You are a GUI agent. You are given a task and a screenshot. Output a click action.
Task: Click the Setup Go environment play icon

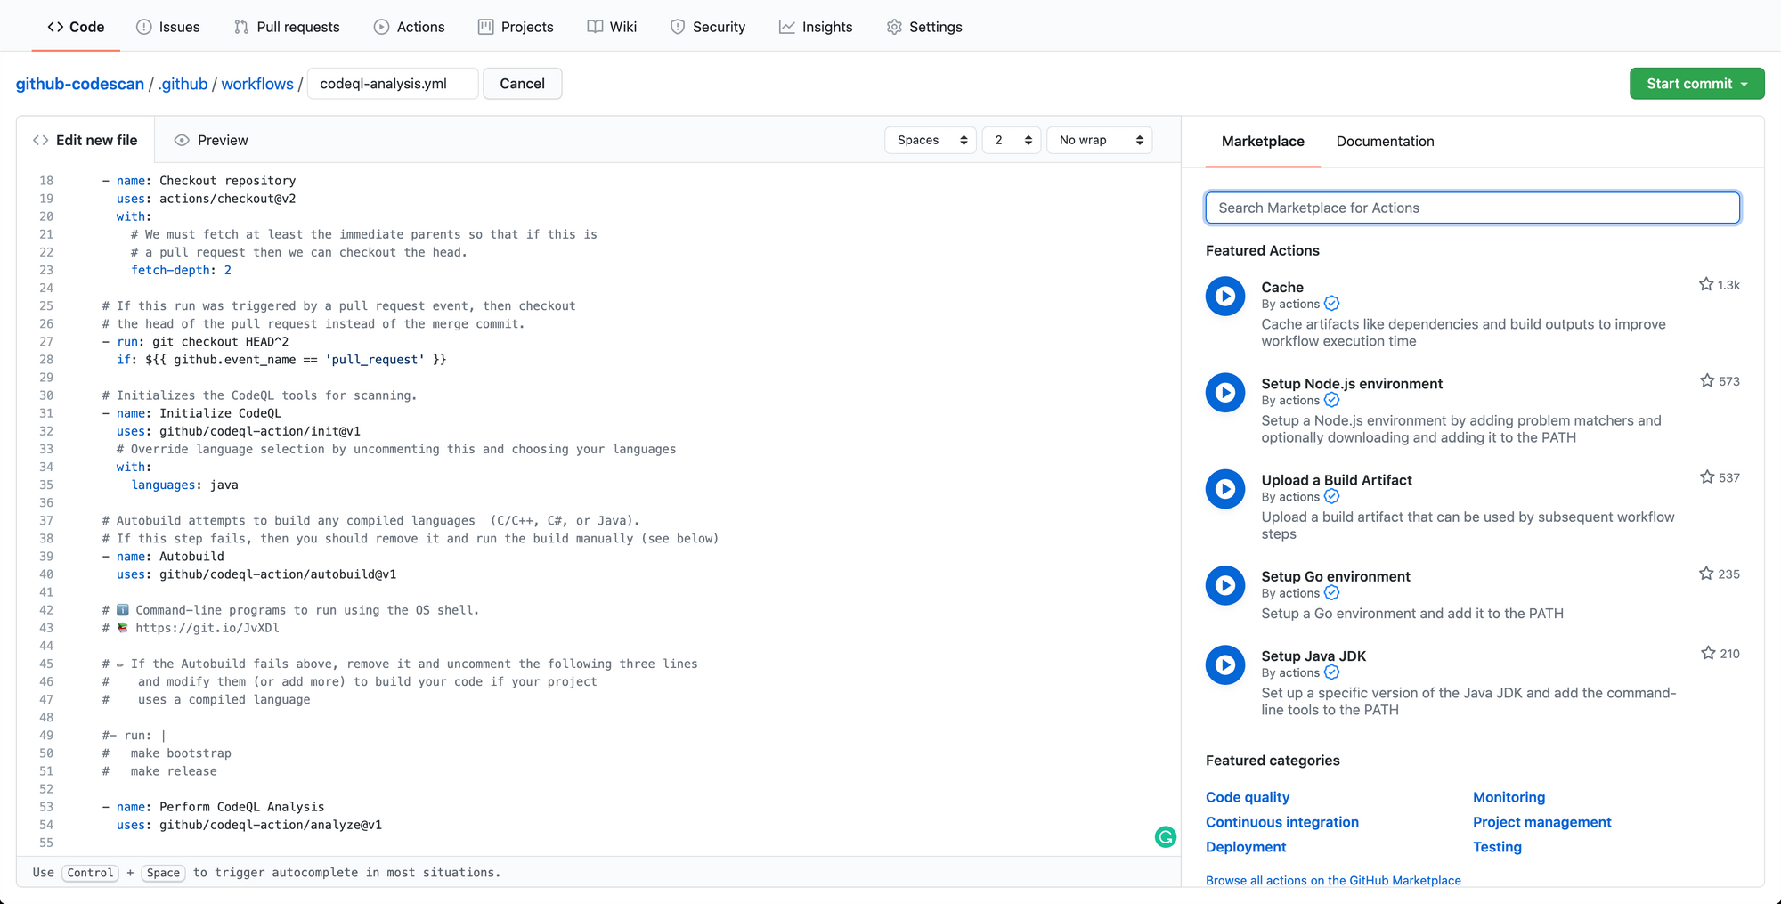[x=1225, y=585]
